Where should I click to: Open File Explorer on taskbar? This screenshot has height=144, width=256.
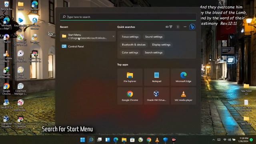(x=124, y=140)
